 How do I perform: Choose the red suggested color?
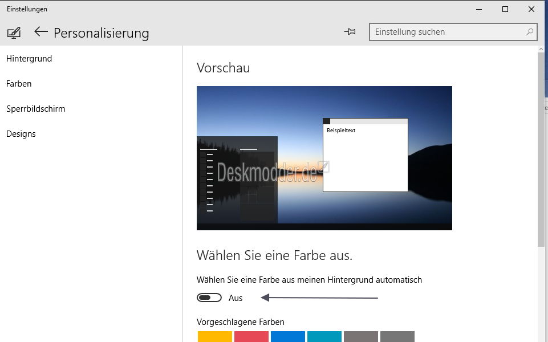coord(251,337)
